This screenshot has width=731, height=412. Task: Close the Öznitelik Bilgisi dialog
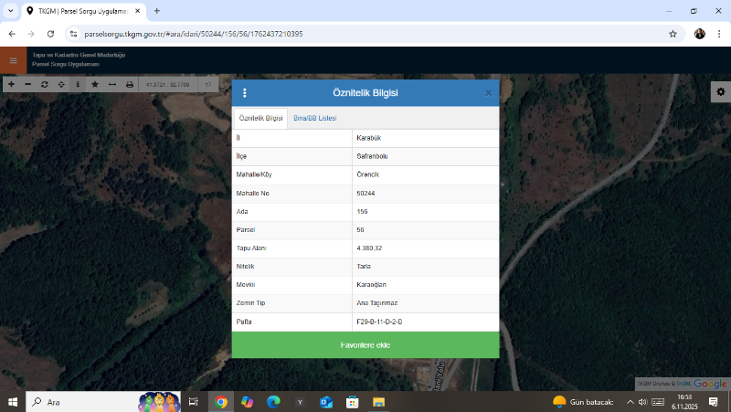pos(488,93)
